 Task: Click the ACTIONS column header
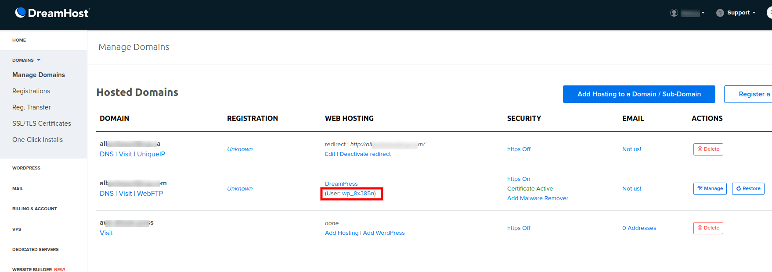[x=707, y=118]
